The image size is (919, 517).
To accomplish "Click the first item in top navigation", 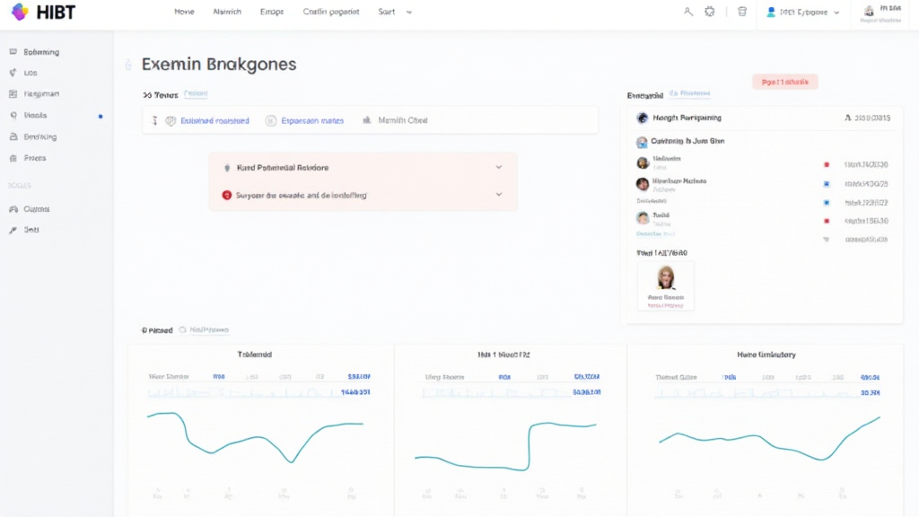I will pyautogui.click(x=184, y=13).
